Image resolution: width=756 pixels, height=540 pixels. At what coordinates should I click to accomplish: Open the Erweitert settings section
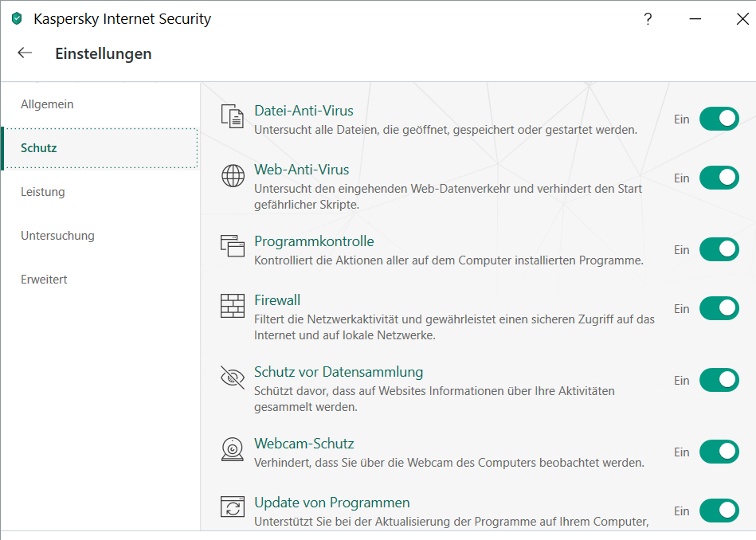pyautogui.click(x=44, y=280)
